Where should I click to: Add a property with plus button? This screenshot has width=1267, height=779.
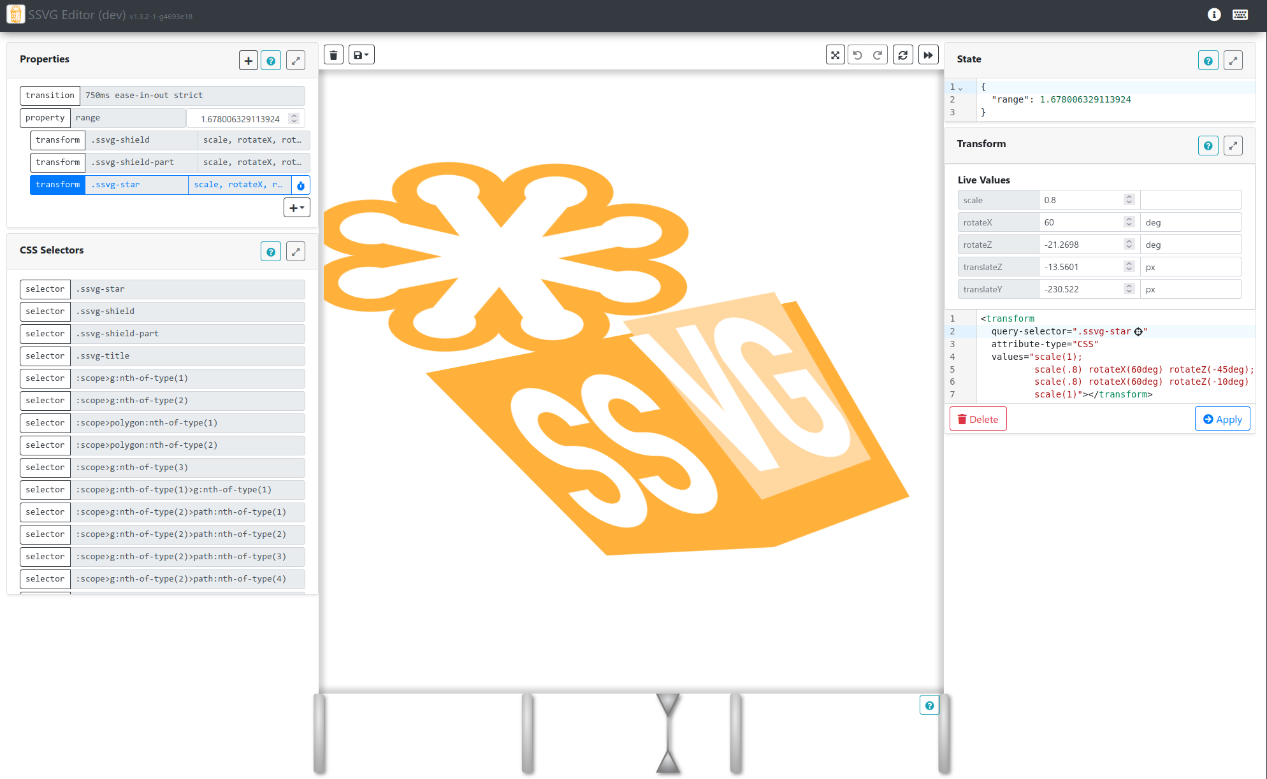coord(249,61)
